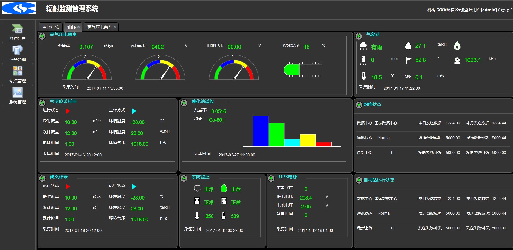Image resolution: width=513 pixels, height=250 pixels.
Task: Close the title tab
Action: [x=78, y=27]
